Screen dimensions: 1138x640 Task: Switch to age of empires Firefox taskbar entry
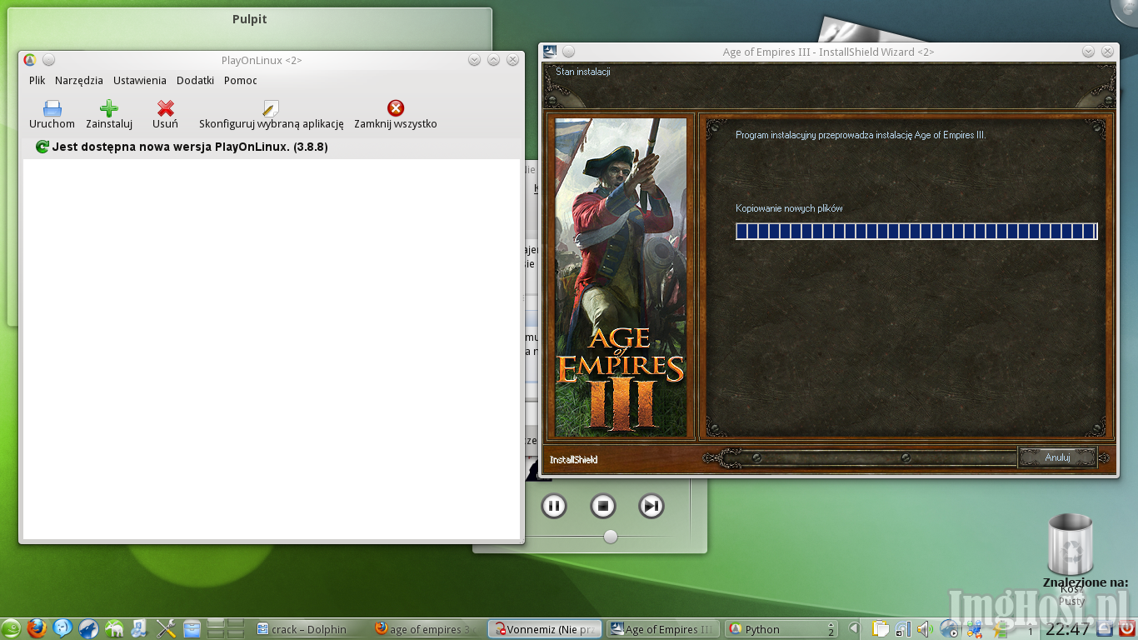point(426,629)
